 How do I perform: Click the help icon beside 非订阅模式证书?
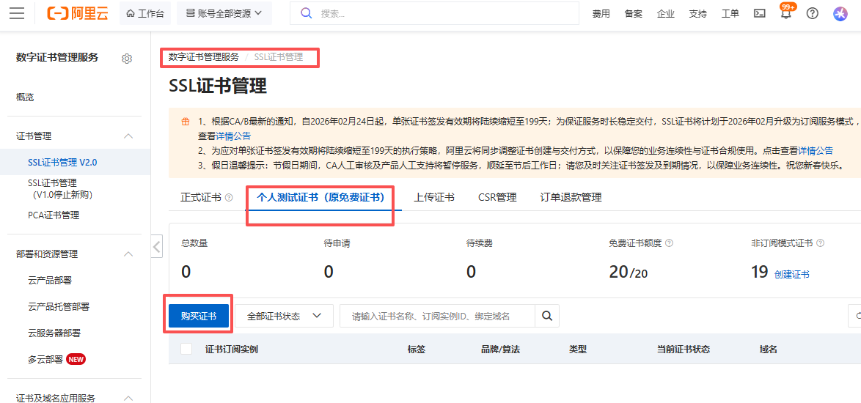click(x=821, y=243)
